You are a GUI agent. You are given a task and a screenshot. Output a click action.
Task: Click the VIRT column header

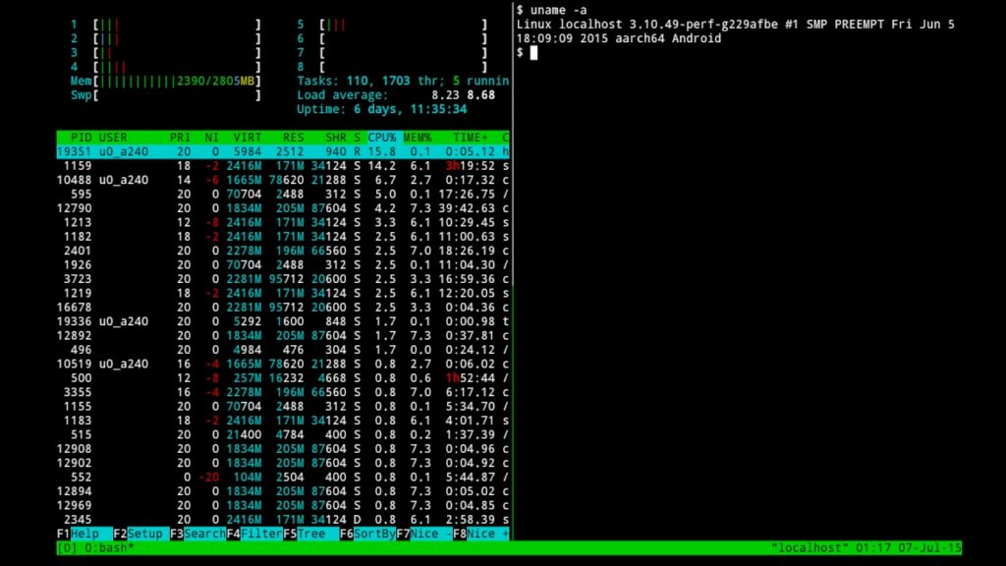(248, 138)
